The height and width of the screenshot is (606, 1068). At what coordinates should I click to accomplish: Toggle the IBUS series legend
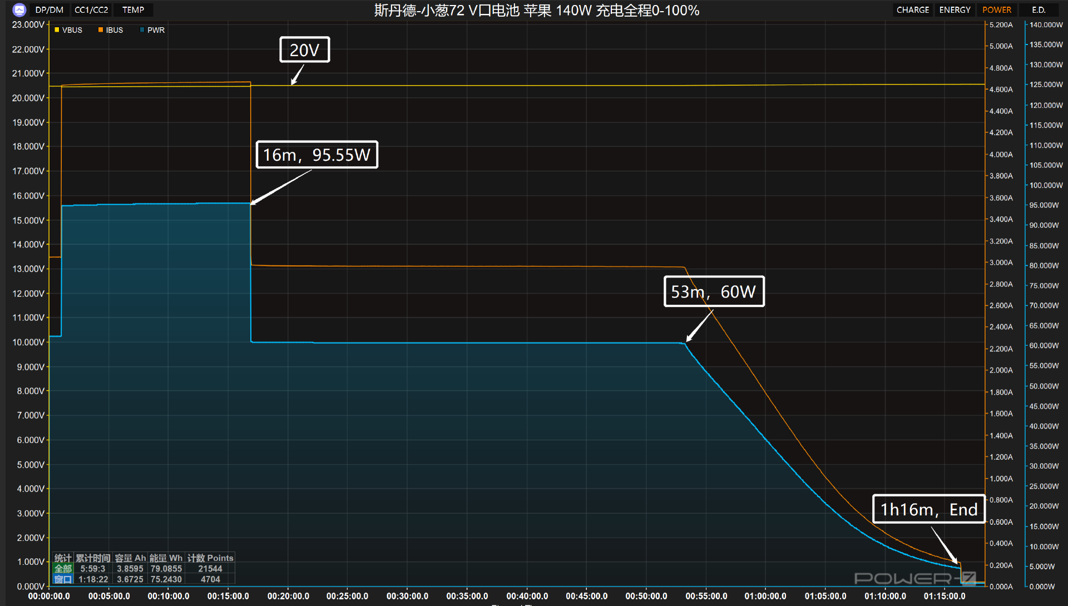point(111,30)
